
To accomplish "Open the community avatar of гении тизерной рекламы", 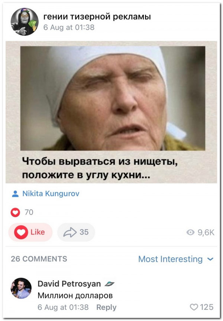I will click(25, 22).
